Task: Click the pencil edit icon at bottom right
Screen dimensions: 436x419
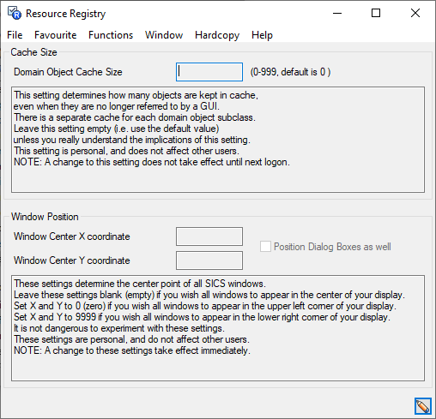Action: pyautogui.click(x=423, y=406)
